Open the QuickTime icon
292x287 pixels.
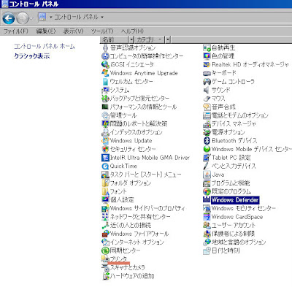click(x=105, y=166)
